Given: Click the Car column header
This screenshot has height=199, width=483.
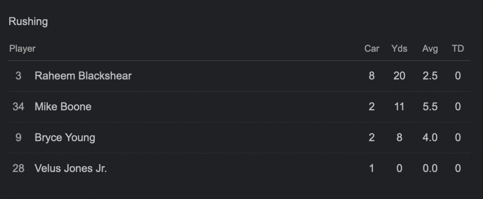Looking at the screenshot, I should (x=371, y=49).
